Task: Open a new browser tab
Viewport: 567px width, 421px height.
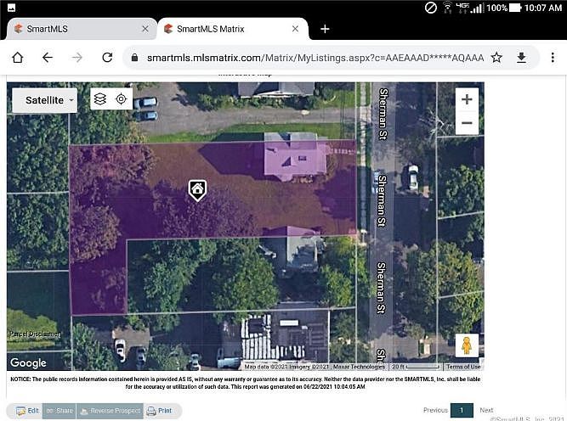Action: 325,29
